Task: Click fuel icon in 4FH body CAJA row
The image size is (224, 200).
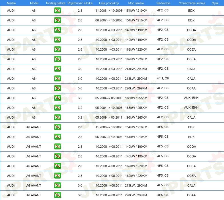Action: (x=57, y=79)
